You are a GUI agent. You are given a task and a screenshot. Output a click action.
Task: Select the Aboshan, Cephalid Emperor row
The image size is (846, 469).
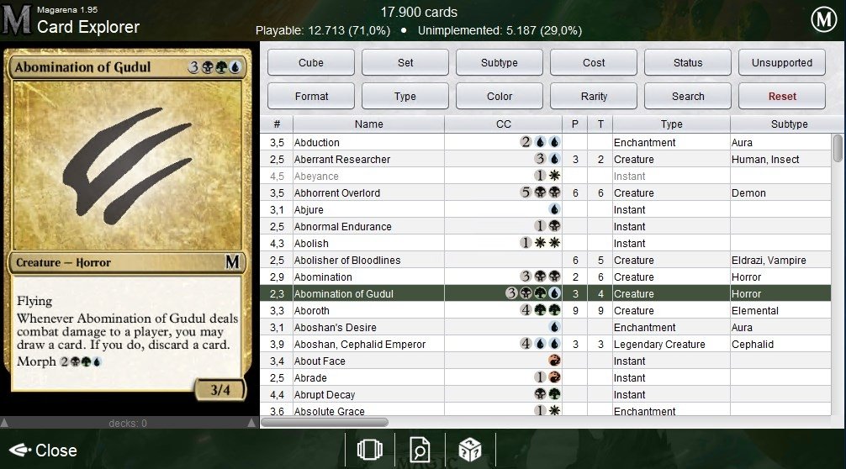coord(545,344)
